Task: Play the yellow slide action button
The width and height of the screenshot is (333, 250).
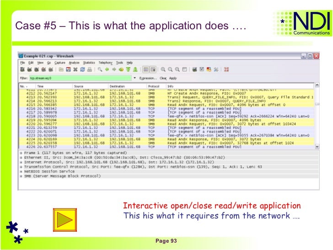Action: (x=65, y=220)
